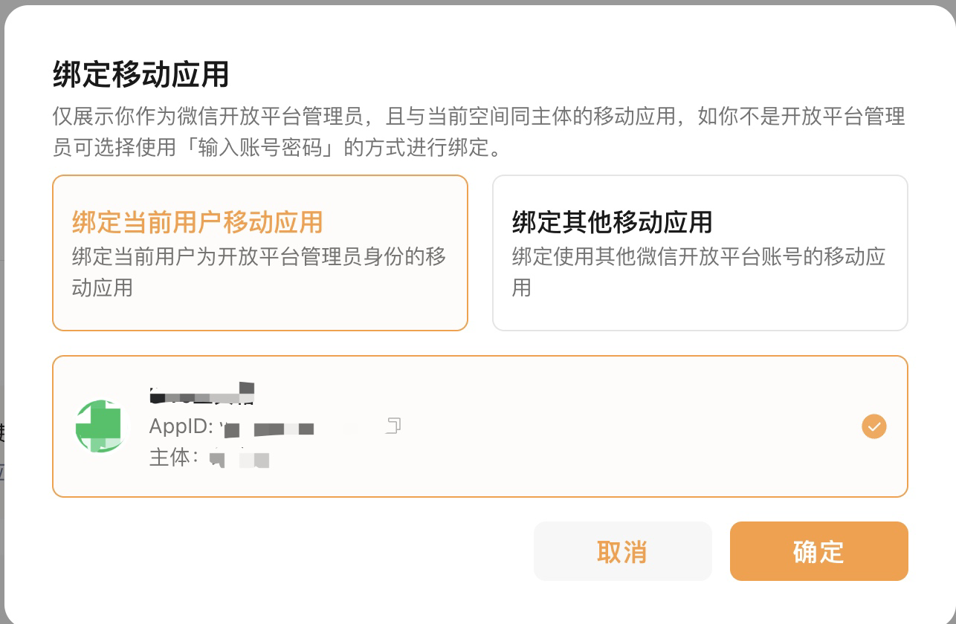Click the gray intro paragraph below the title
Image resolution: width=956 pixels, height=624 pixels.
(x=478, y=131)
